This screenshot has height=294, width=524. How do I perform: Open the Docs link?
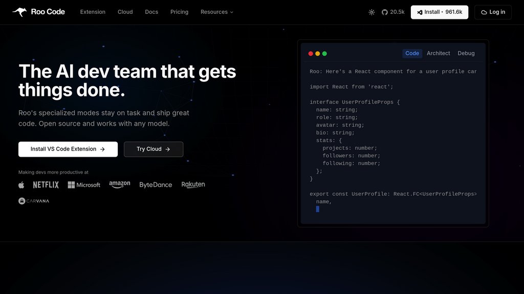point(151,12)
